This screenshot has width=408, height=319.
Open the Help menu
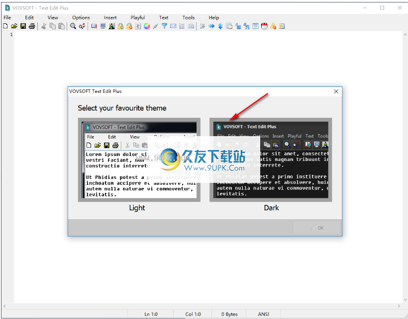click(214, 17)
